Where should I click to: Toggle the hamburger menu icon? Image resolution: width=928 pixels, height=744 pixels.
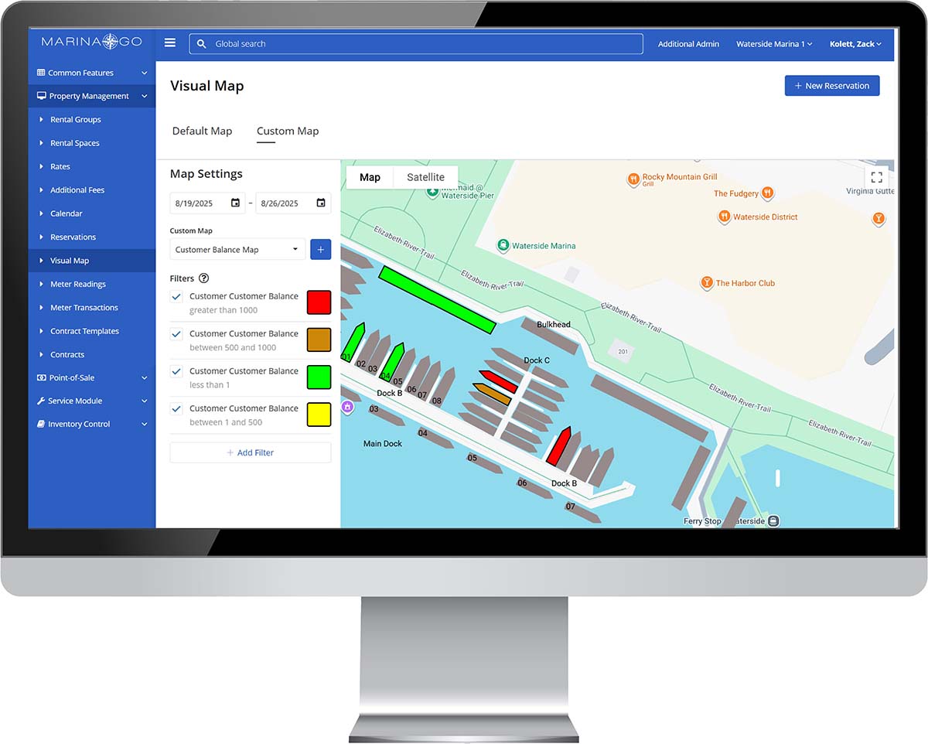point(170,43)
